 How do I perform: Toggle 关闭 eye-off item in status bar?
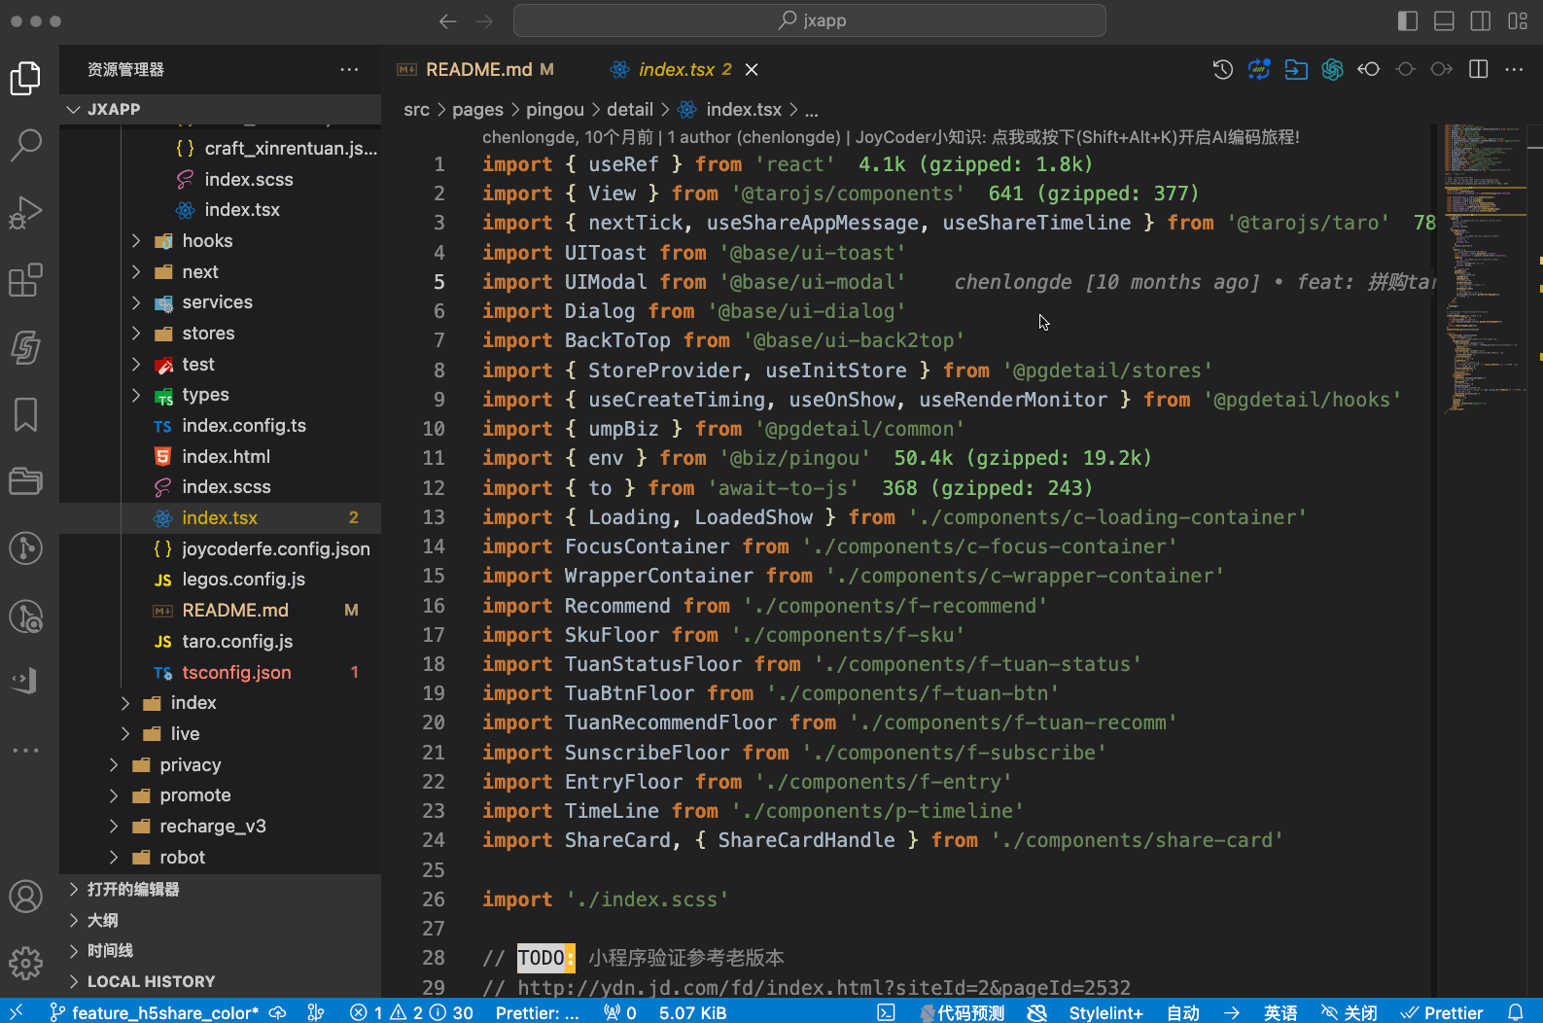tap(1350, 1012)
